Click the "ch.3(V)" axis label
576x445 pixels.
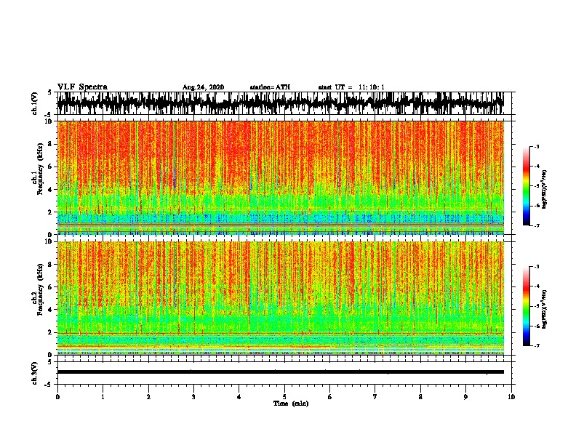pyautogui.click(x=35, y=373)
